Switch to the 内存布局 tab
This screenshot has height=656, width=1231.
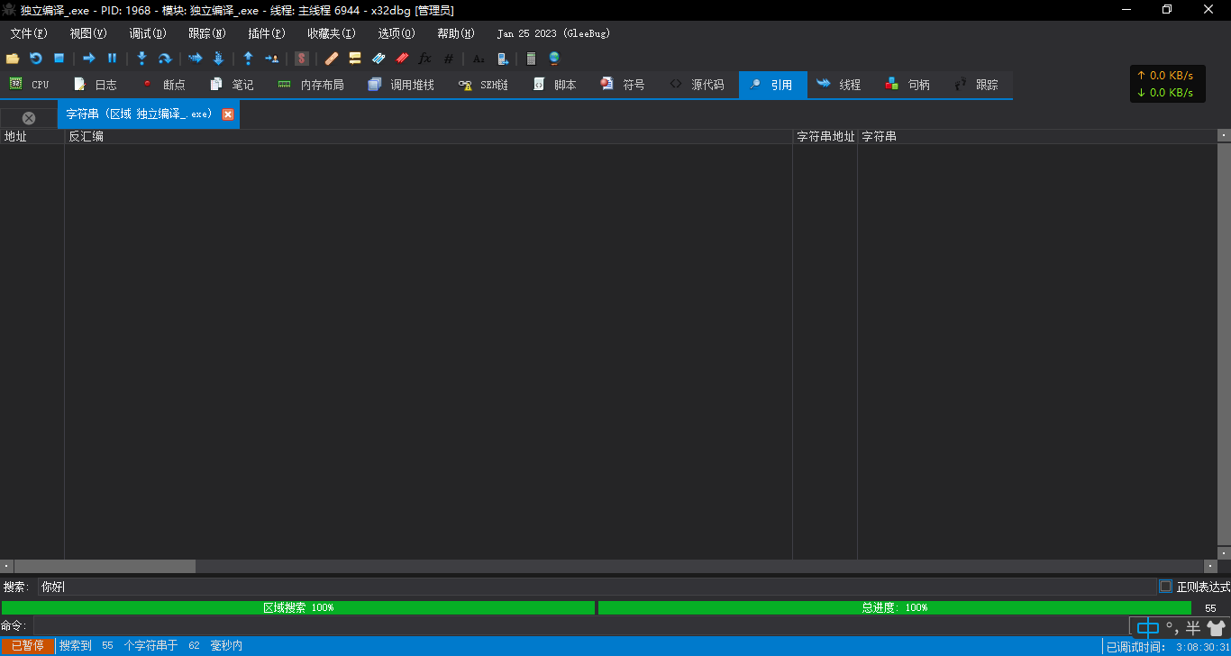point(311,85)
